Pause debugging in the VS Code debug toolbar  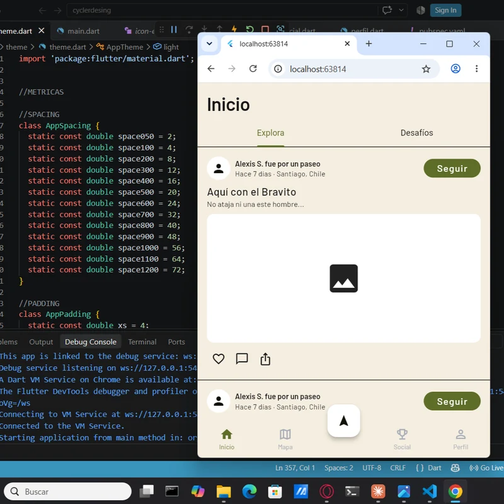174,30
